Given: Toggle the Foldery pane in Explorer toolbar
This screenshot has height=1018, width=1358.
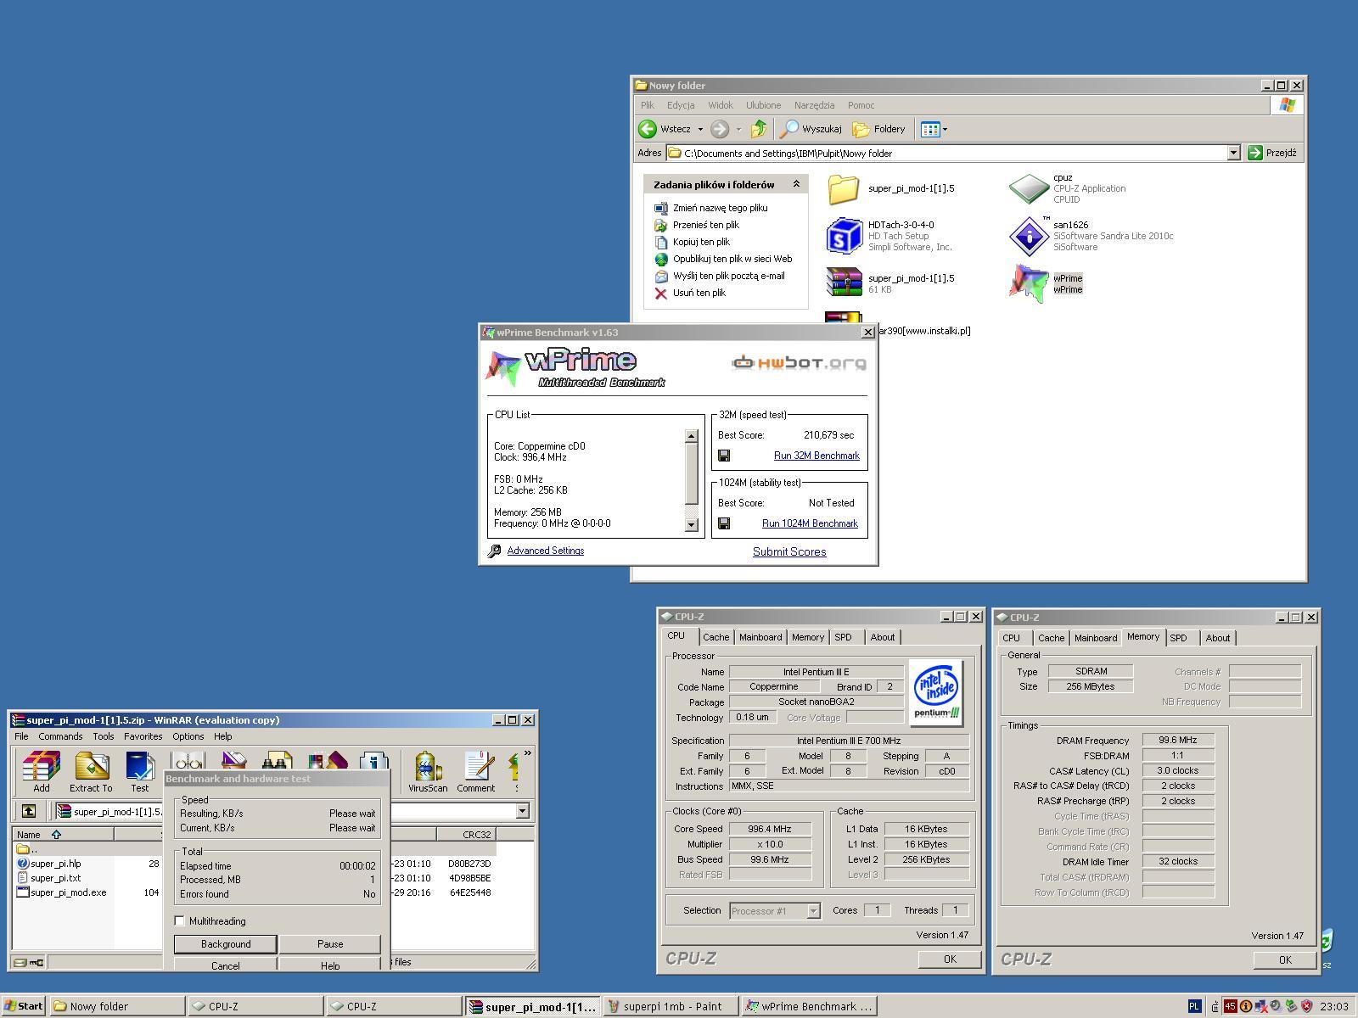Looking at the screenshot, I should [x=879, y=129].
